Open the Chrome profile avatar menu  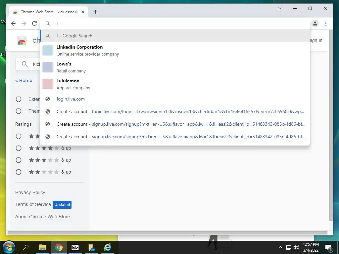(315, 23)
